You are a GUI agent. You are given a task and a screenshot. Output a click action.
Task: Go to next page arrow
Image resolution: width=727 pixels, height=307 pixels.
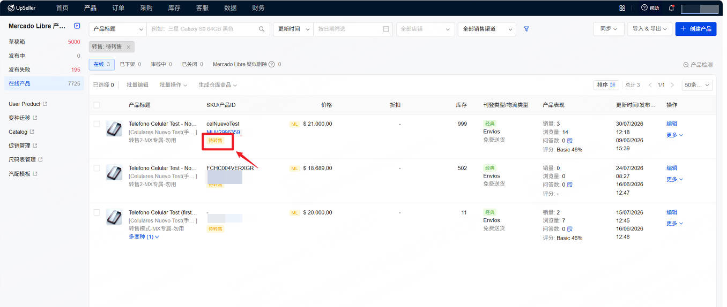672,85
